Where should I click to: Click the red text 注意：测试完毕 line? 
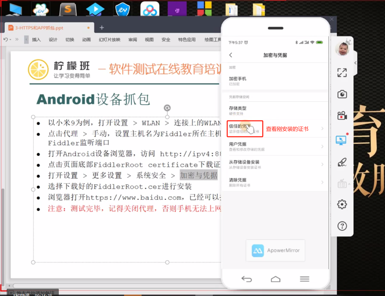coord(135,208)
